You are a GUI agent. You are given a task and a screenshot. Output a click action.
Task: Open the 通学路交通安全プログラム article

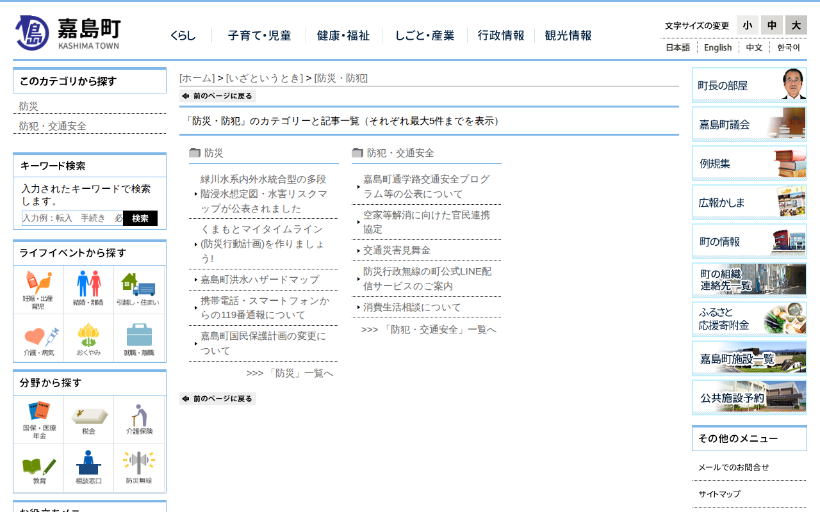pos(427,187)
